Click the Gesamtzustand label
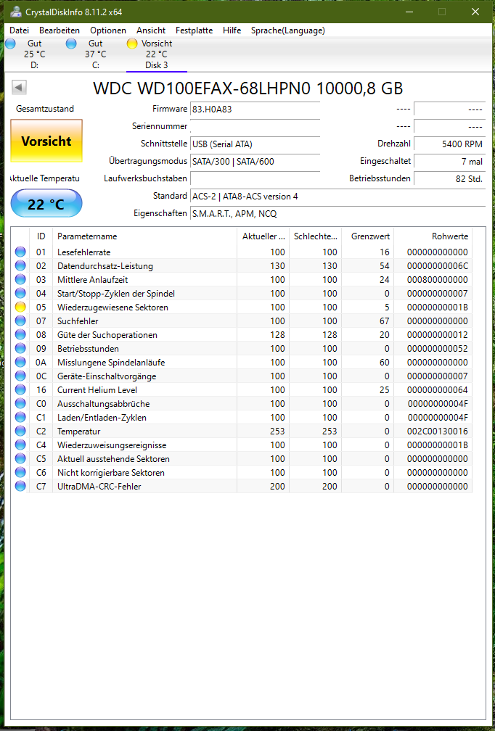495x731 pixels. pos(45,109)
